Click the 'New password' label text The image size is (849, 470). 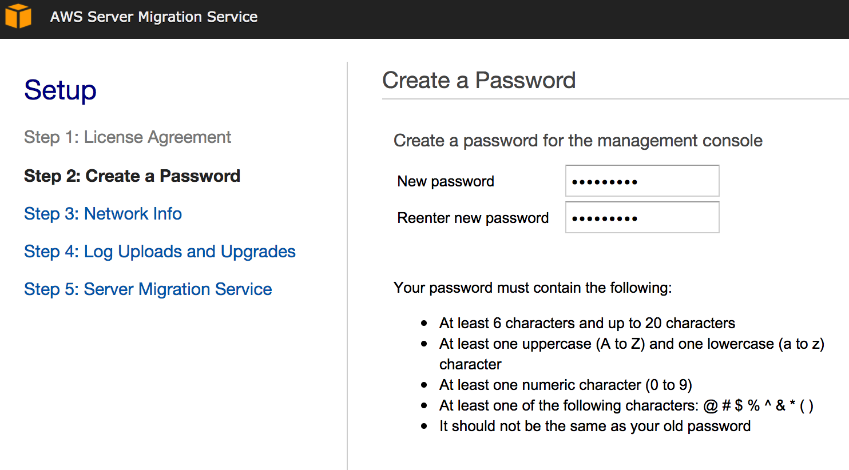pos(445,182)
